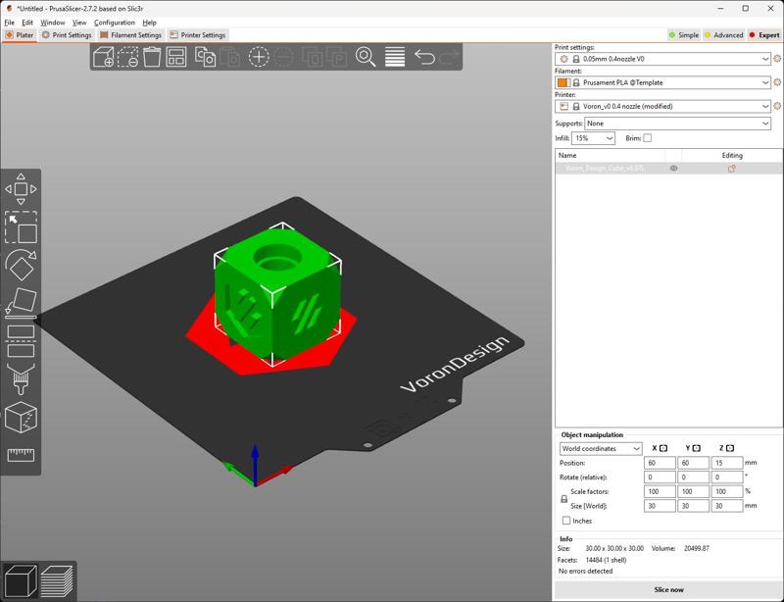
Task: Open the Search magnifier tool
Action: tap(366, 57)
